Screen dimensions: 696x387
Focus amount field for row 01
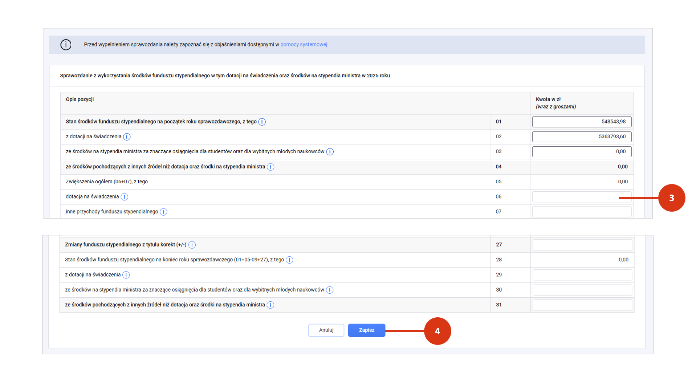pyautogui.click(x=581, y=122)
